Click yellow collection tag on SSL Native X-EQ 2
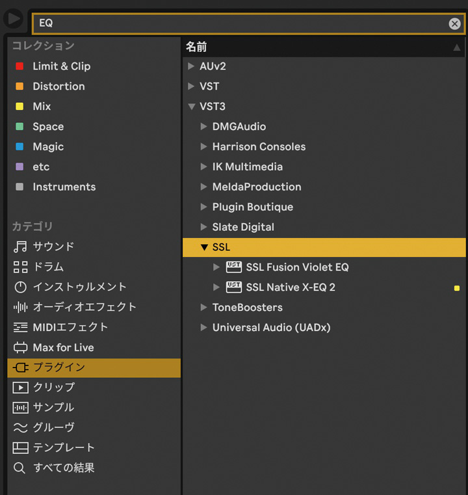Screen dimensions: 468x495 coord(457,288)
